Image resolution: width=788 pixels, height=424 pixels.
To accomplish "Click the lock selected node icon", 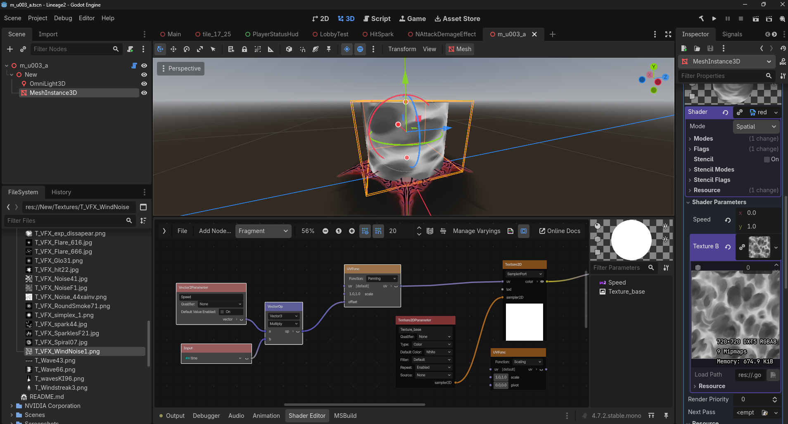I will (244, 49).
